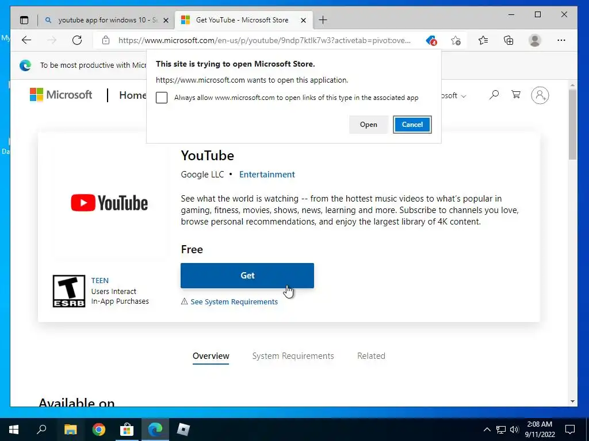Switch to Microsoft Edge in taskbar

click(x=155, y=430)
